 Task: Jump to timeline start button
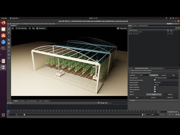pos(168,112)
